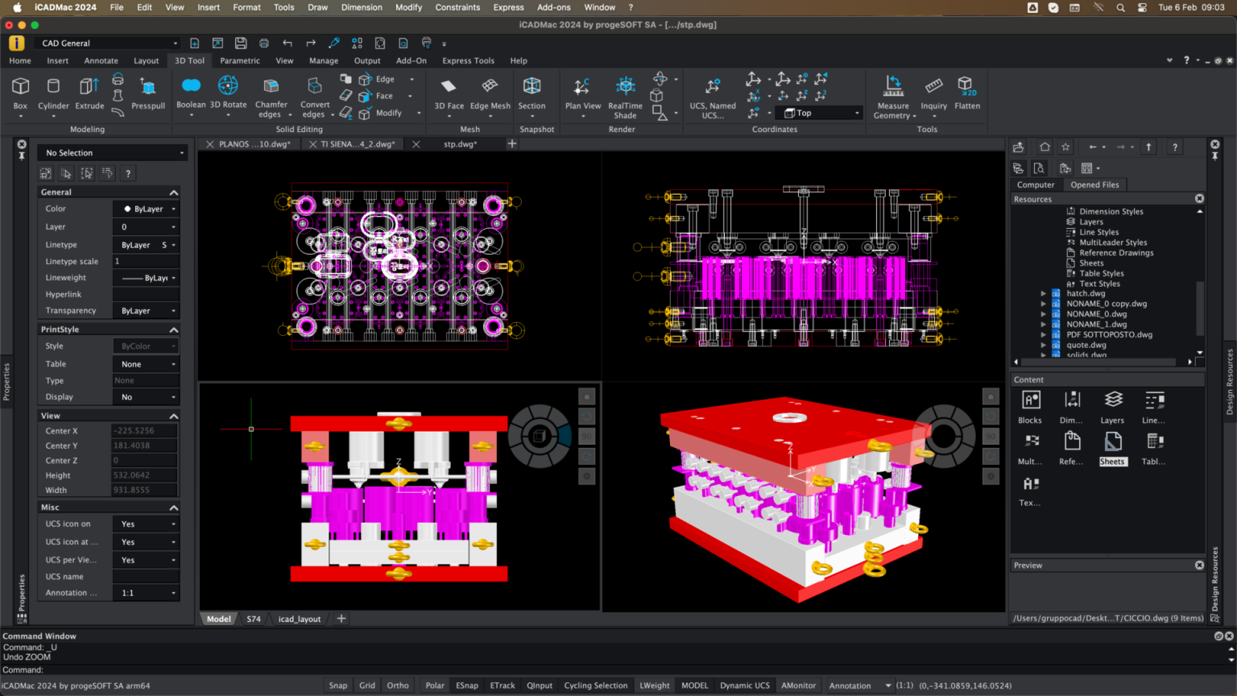Open UCS, Named UCS tool
This screenshot has width=1237, height=696.
(x=713, y=97)
